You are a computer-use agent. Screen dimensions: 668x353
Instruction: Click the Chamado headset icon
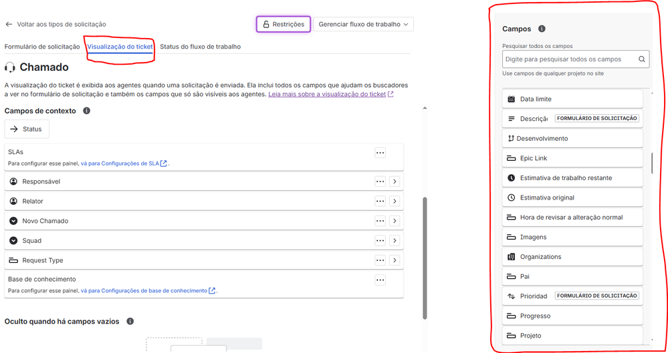click(x=10, y=67)
